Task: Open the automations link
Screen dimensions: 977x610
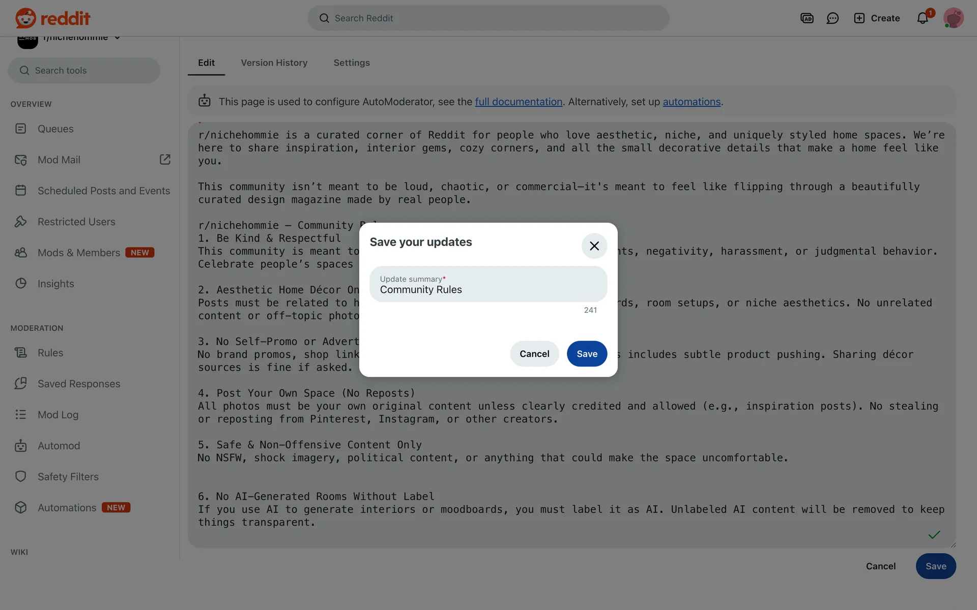Action: click(691, 102)
